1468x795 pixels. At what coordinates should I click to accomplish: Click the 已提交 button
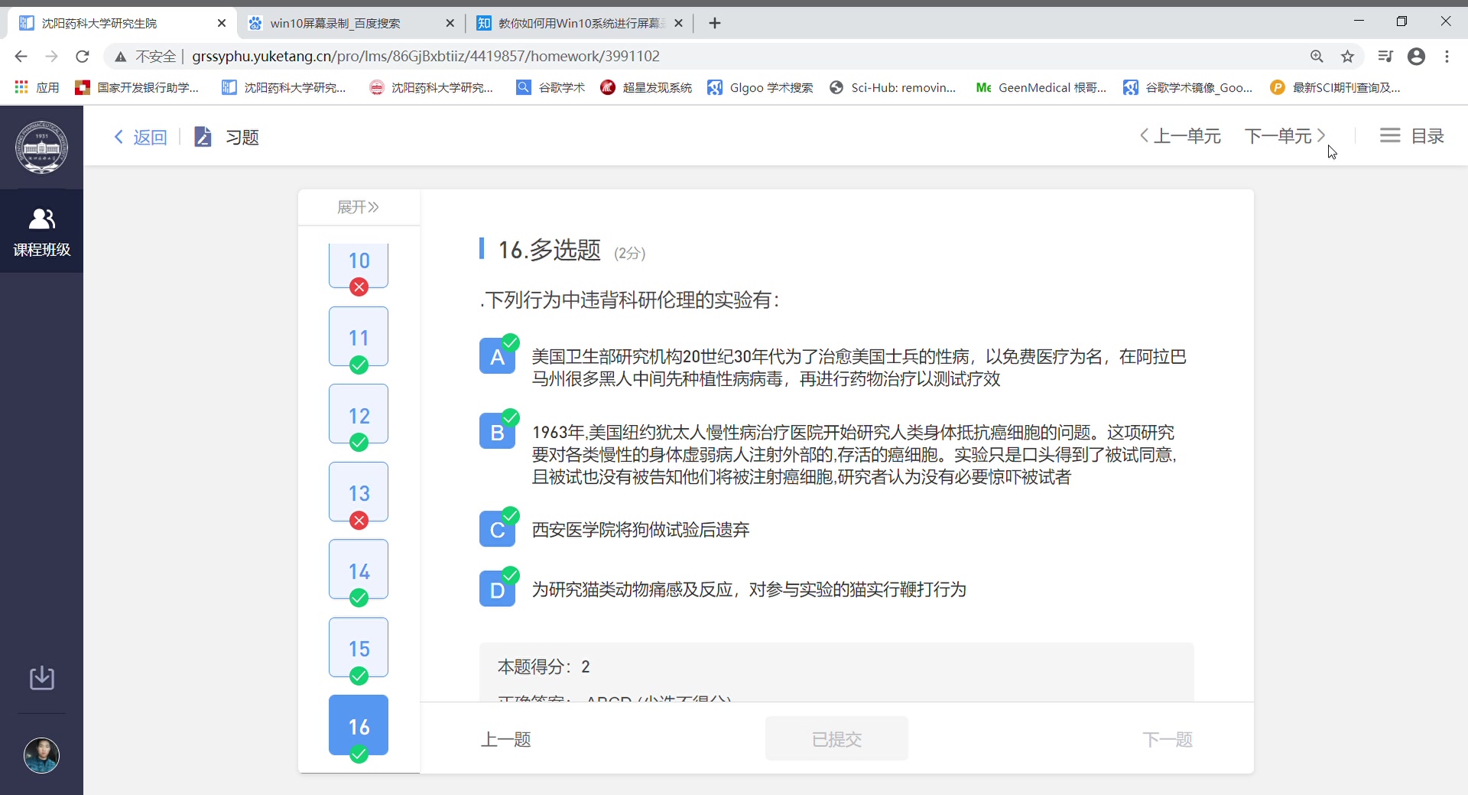coord(836,738)
